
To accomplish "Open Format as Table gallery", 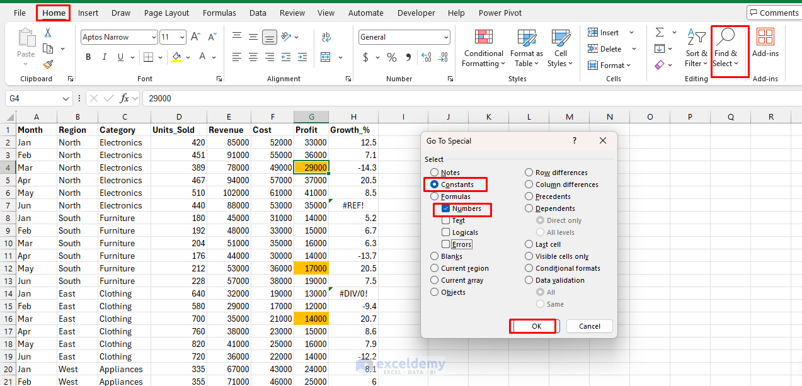I will point(527,48).
